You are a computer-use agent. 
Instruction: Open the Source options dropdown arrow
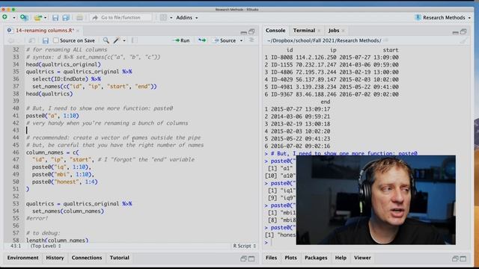[x=241, y=40]
